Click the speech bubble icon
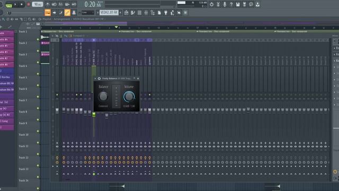This screenshot has height=191, width=339. pyautogui.click(x=251, y=4)
